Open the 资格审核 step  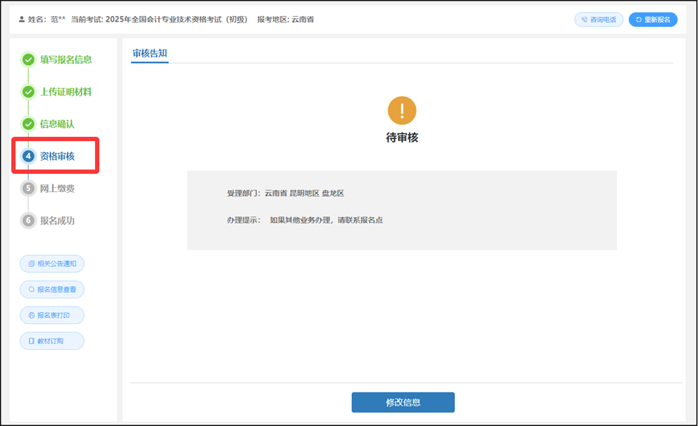[x=57, y=156]
